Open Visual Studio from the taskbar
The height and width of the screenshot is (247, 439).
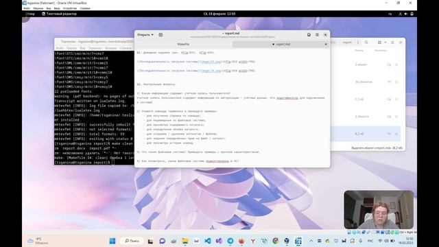point(219,241)
